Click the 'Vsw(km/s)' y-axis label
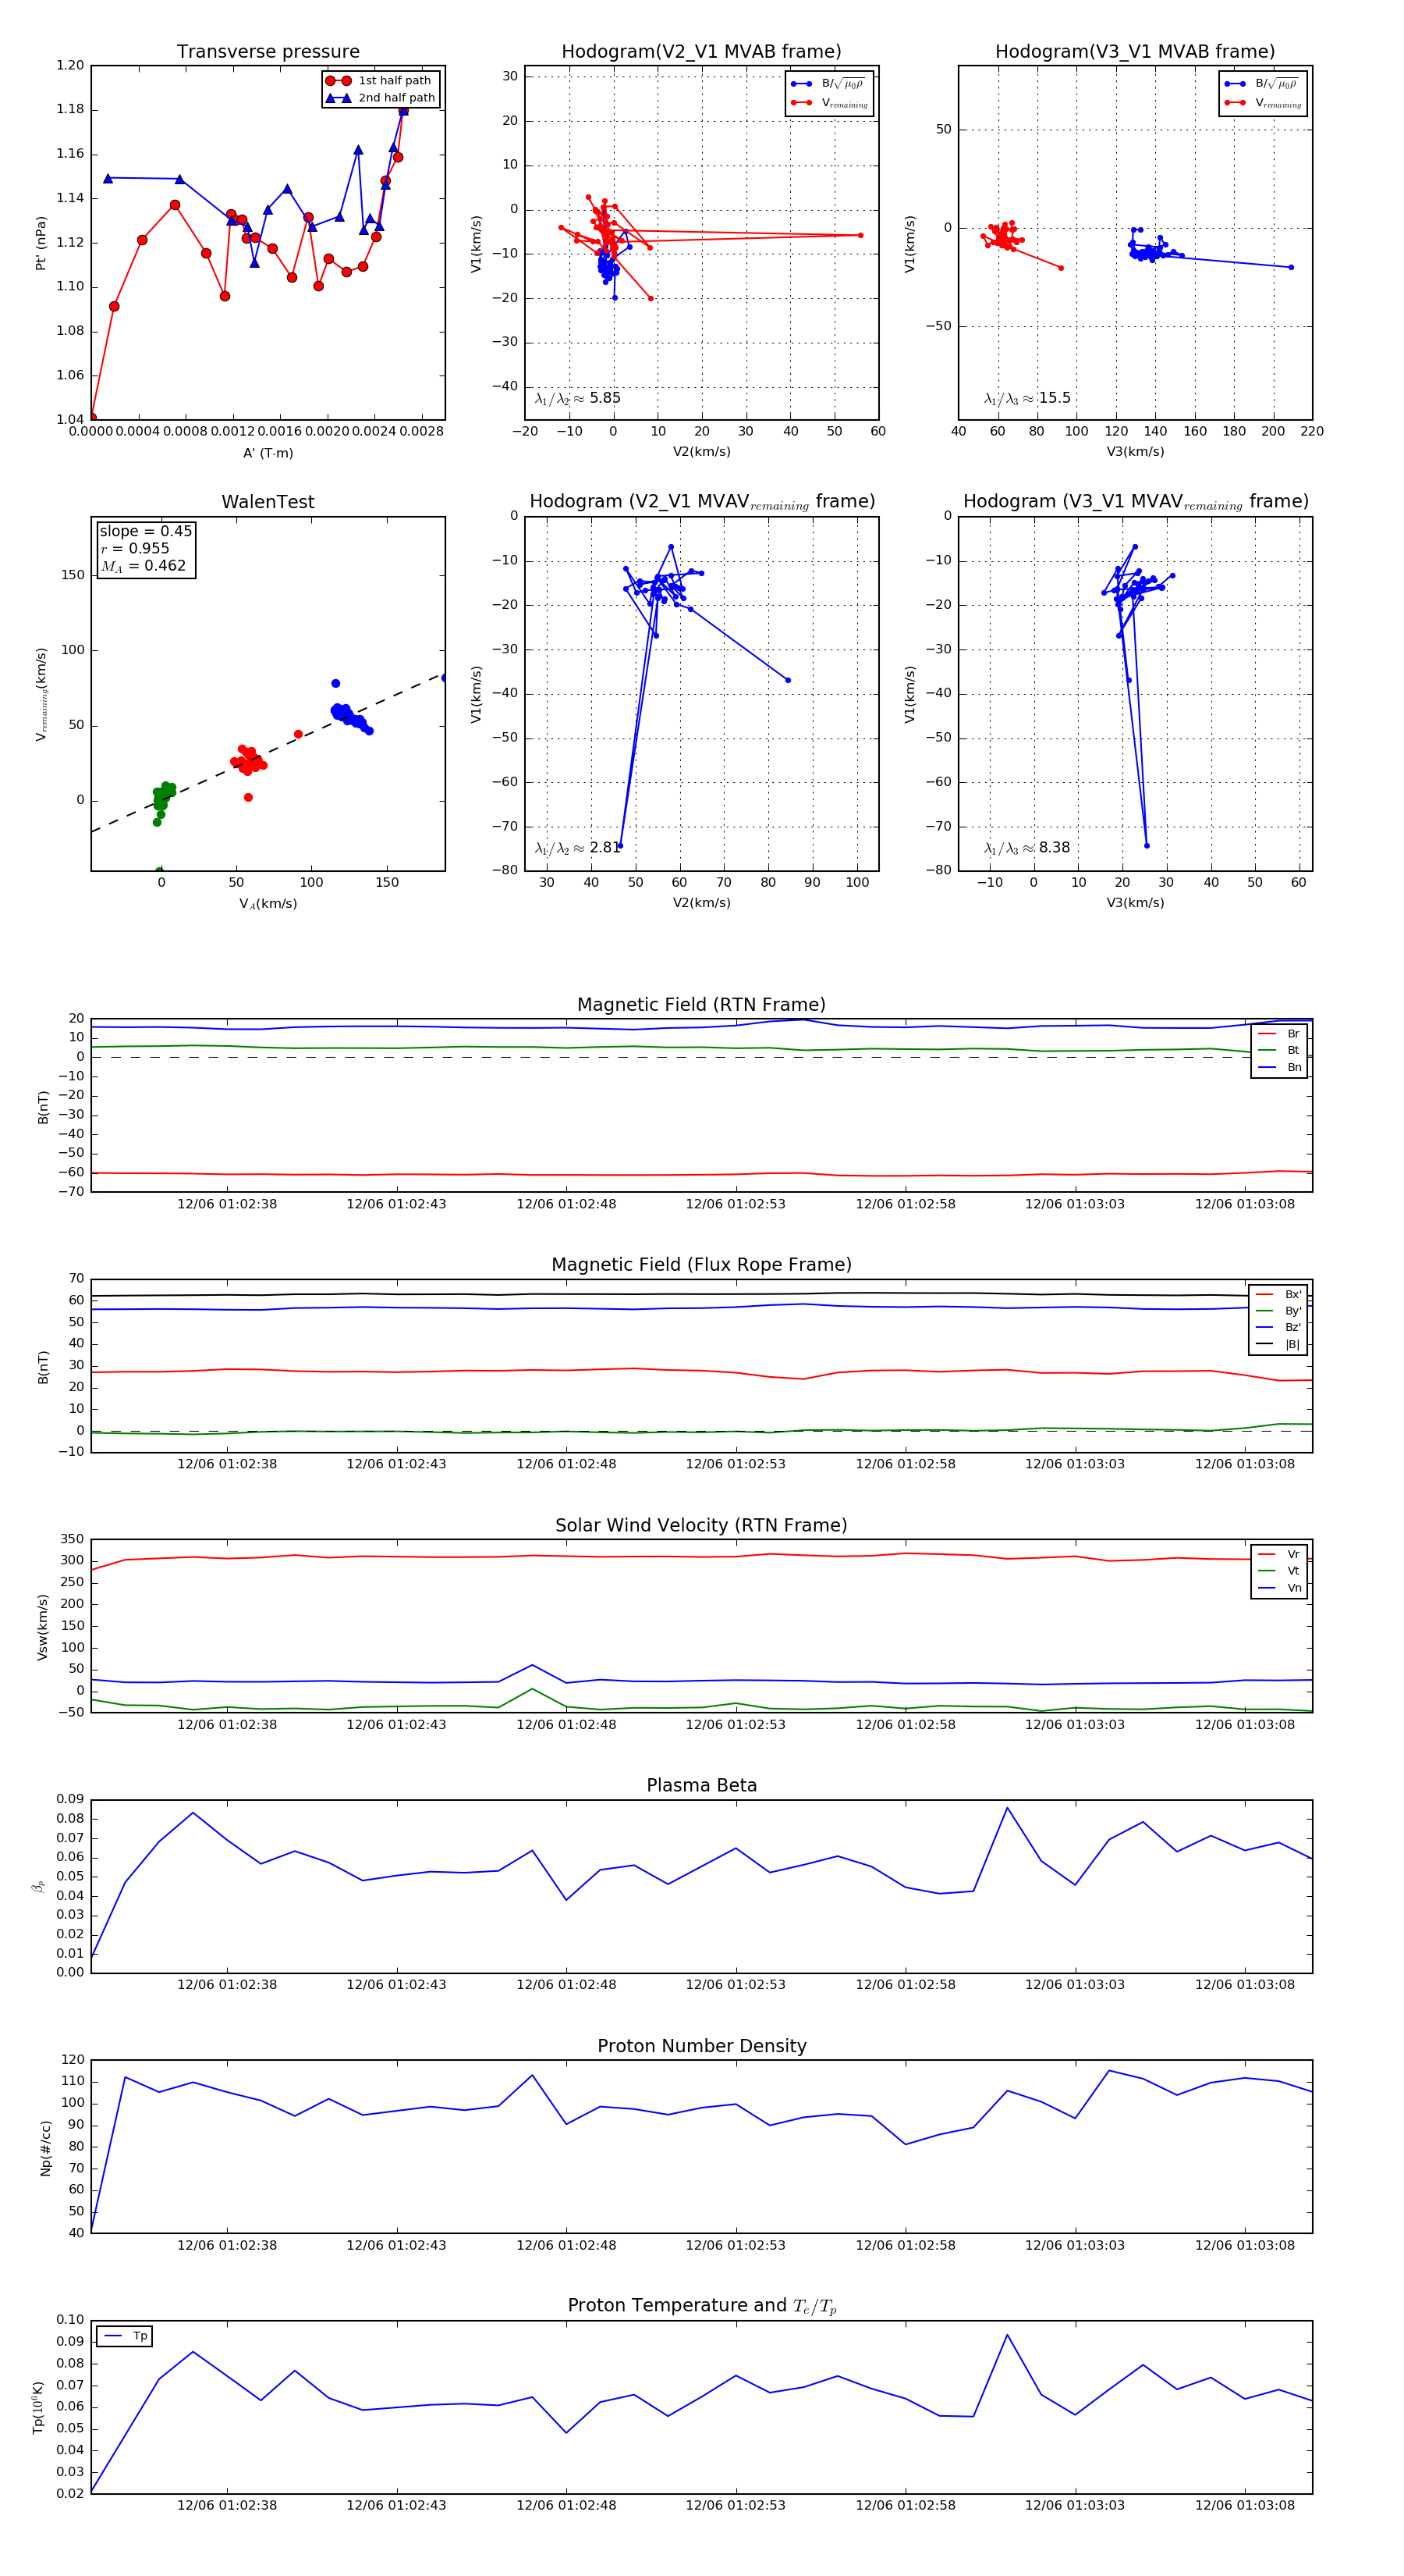Viewport: 1404px width, 2576px height. click(42, 1627)
